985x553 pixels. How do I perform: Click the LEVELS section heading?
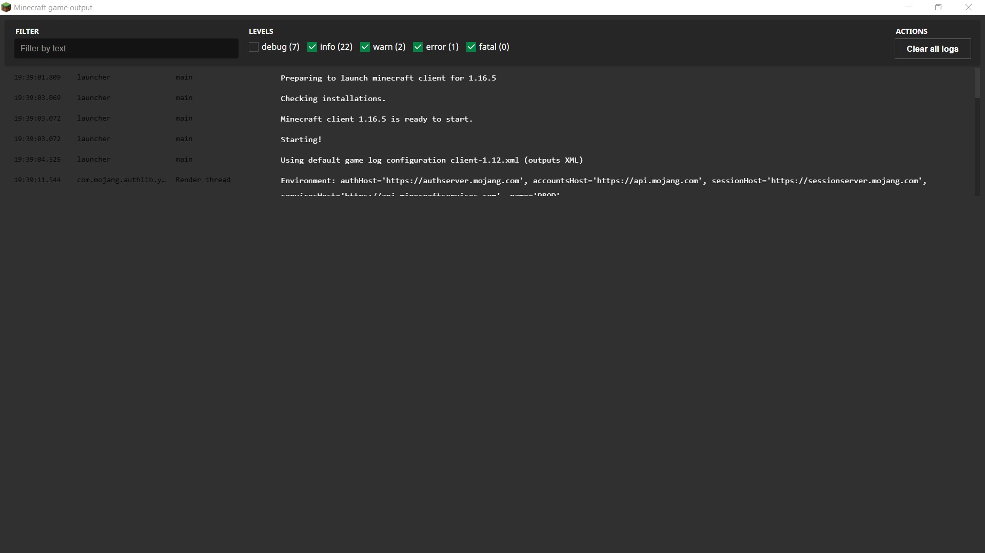[261, 31]
